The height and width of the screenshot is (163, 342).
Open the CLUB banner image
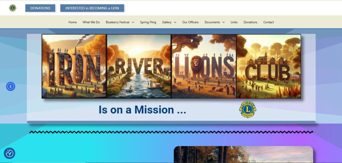click(x=269, y=66)
